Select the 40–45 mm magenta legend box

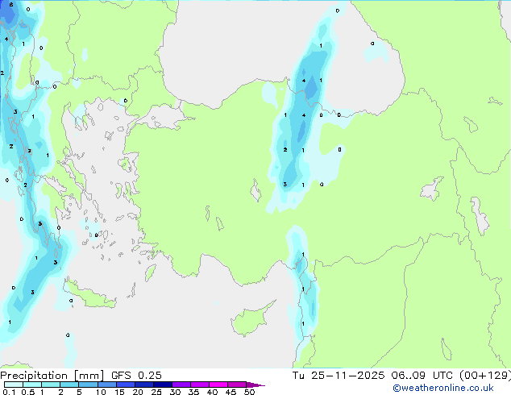click(x=218, y=385)
